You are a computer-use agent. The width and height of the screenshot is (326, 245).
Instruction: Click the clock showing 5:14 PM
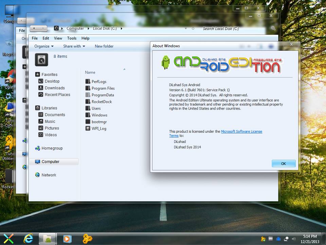[x=310, y=236]
